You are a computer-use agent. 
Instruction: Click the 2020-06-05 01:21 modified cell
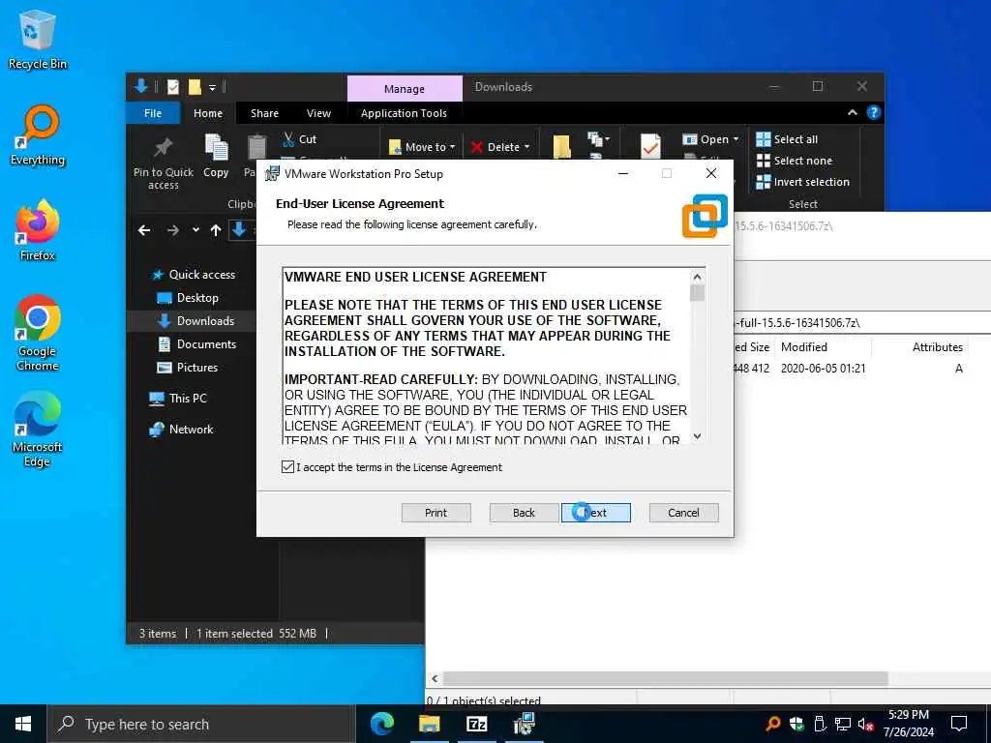point(823,369)
